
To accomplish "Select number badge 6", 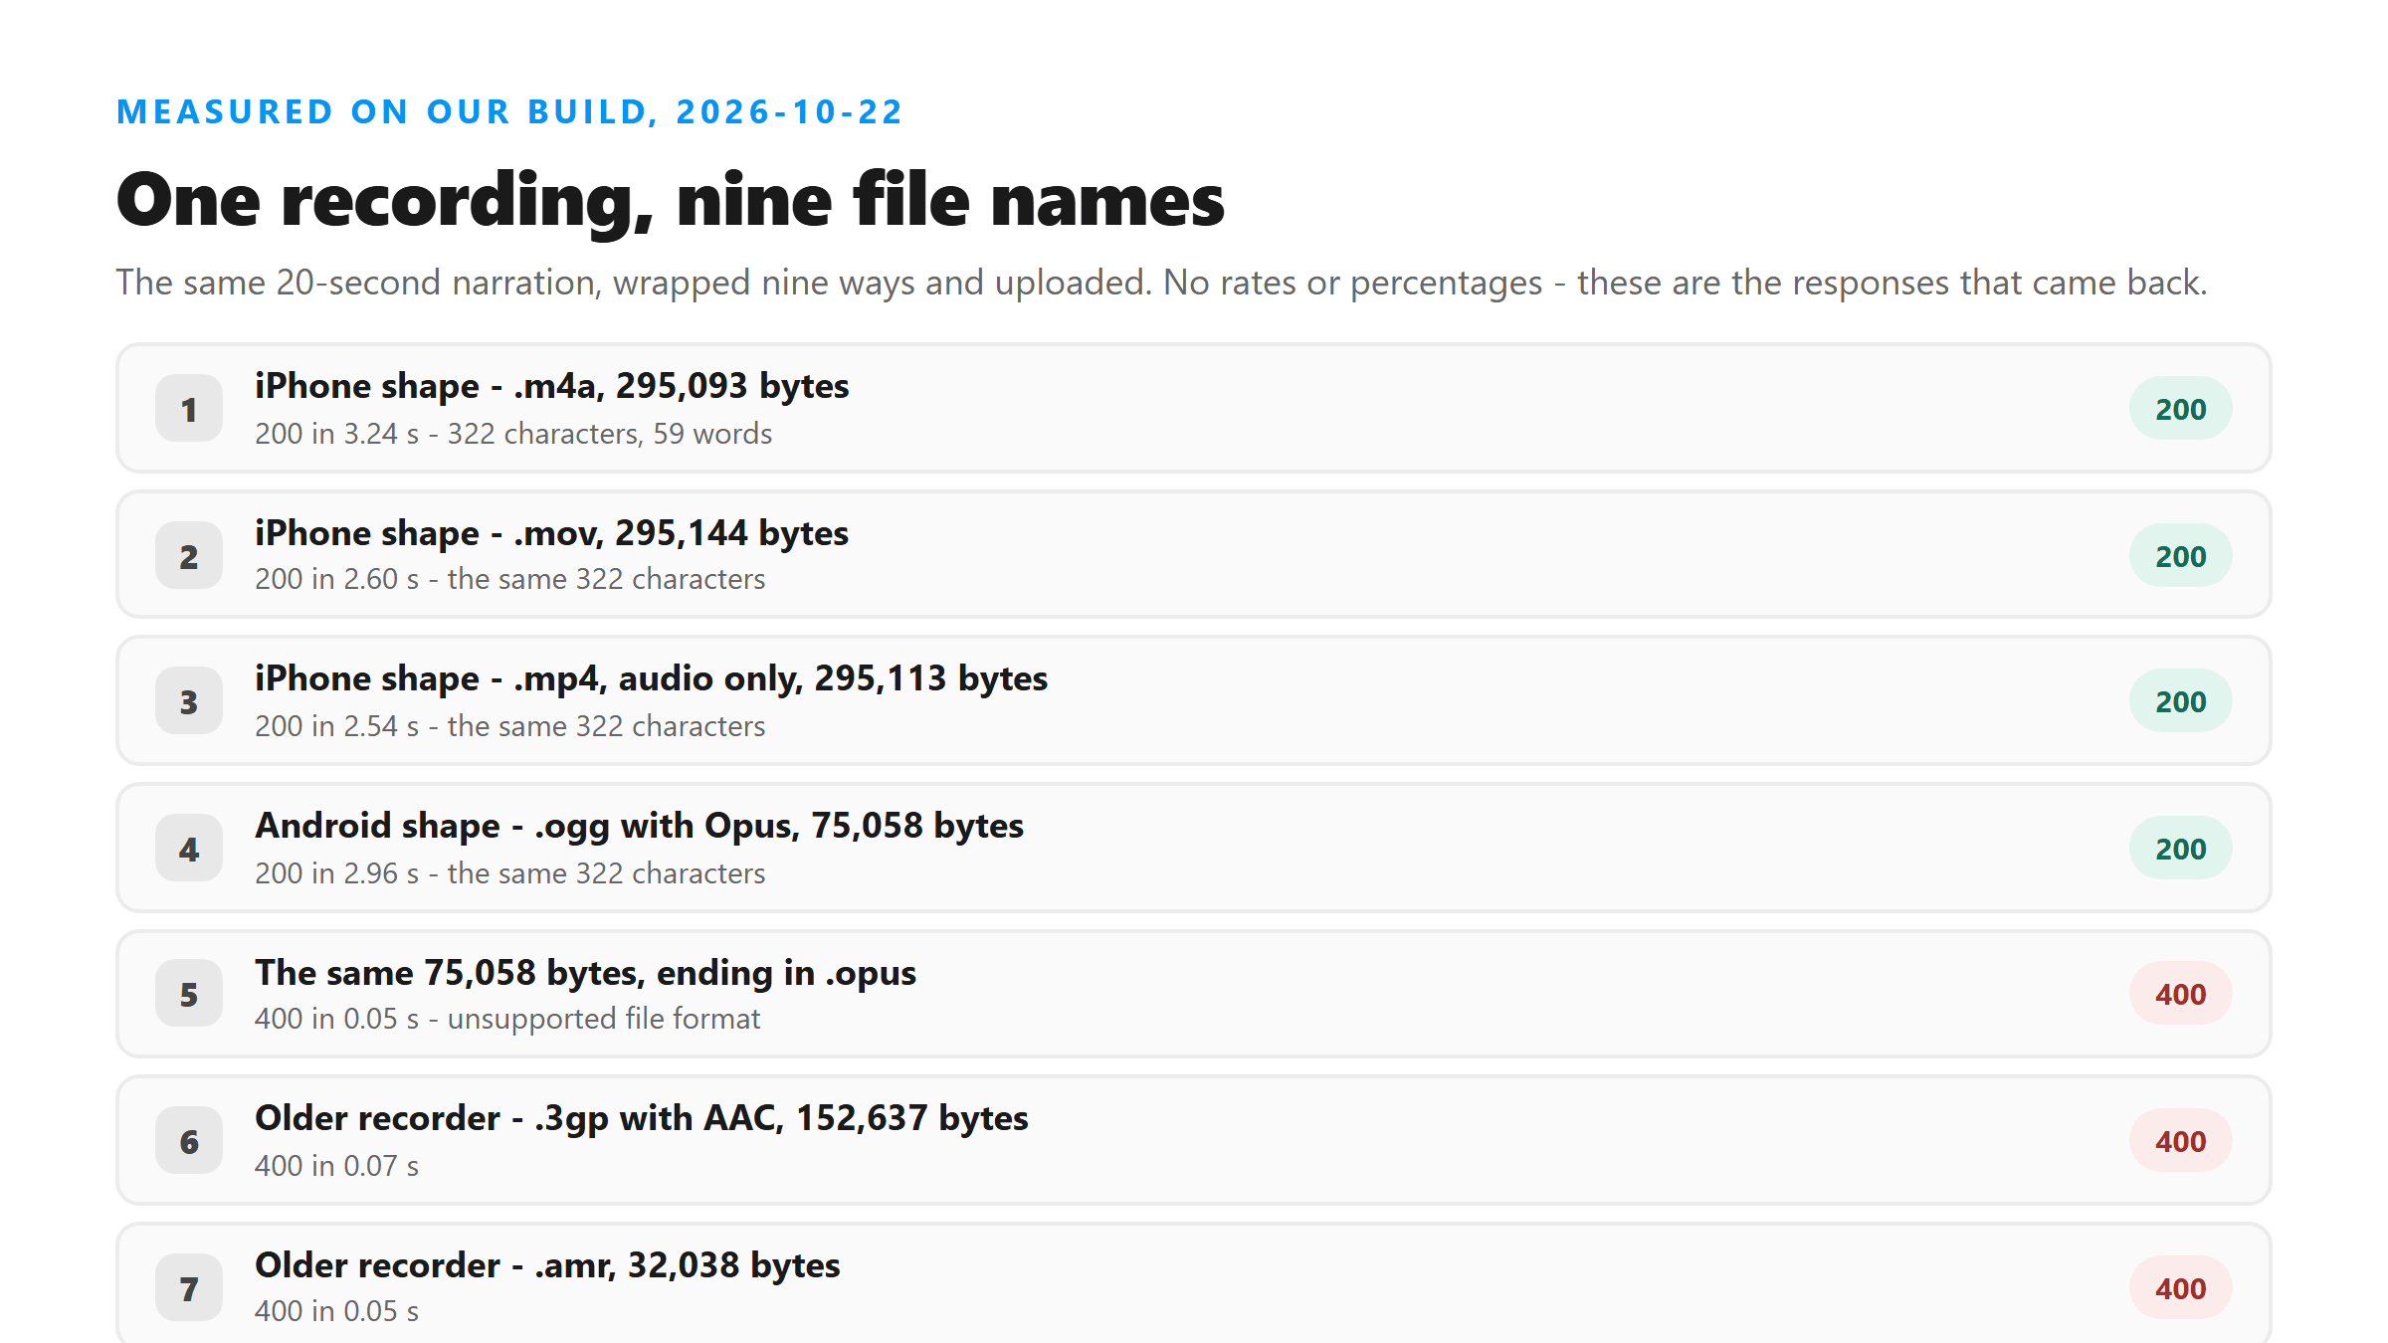I will click(x=189, y=1141).
